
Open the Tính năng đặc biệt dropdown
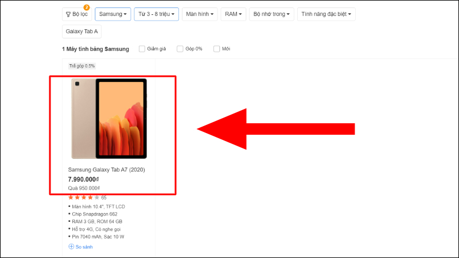tap(326, 14)
